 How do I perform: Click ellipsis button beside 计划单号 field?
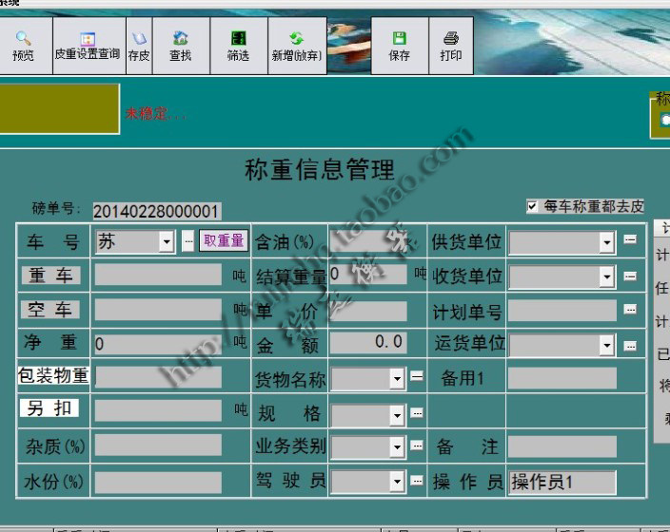(x=630, y=310)
